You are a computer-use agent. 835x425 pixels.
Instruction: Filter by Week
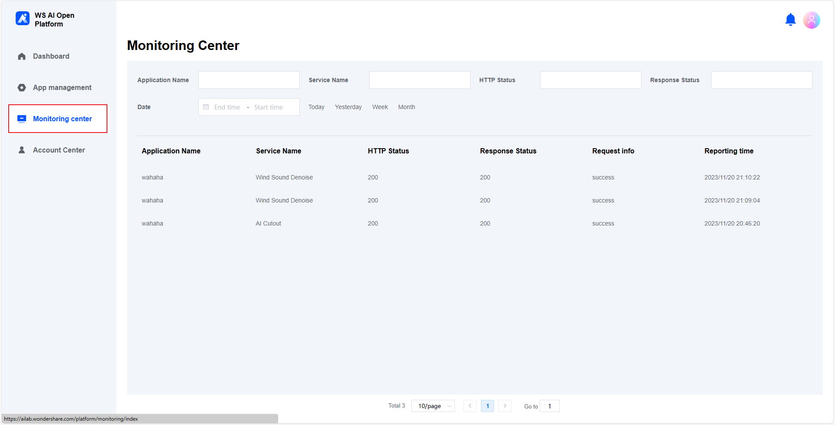pyautogui.click(x=380, y=107)
